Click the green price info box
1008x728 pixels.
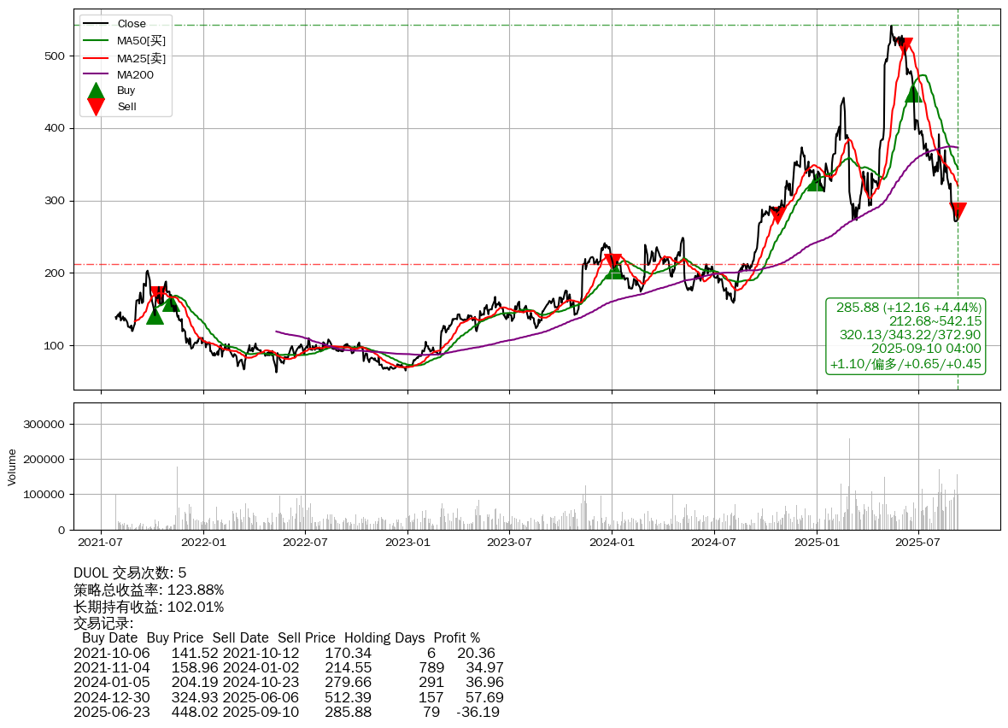[x=905, y=336]
